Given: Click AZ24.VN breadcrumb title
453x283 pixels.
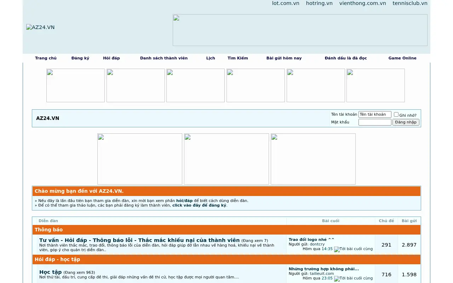Looking at the screenshot, I should pos(48,118).
